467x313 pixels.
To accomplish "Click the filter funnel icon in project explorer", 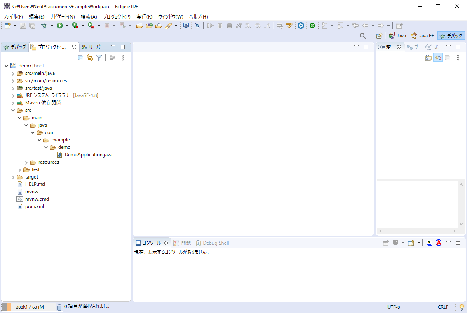I will 99,58.
